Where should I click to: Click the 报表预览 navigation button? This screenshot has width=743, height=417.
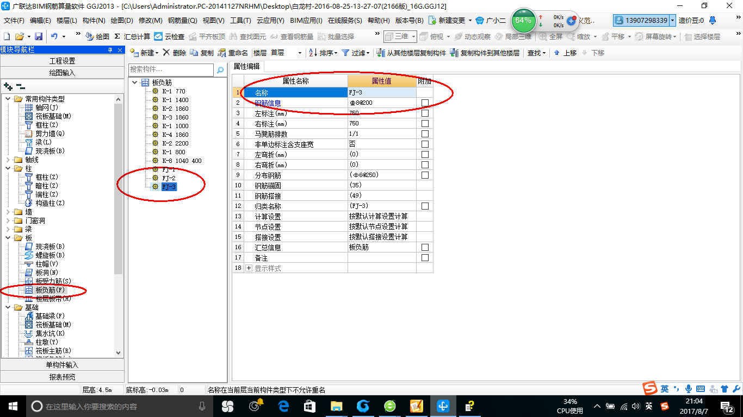(62, 377)
